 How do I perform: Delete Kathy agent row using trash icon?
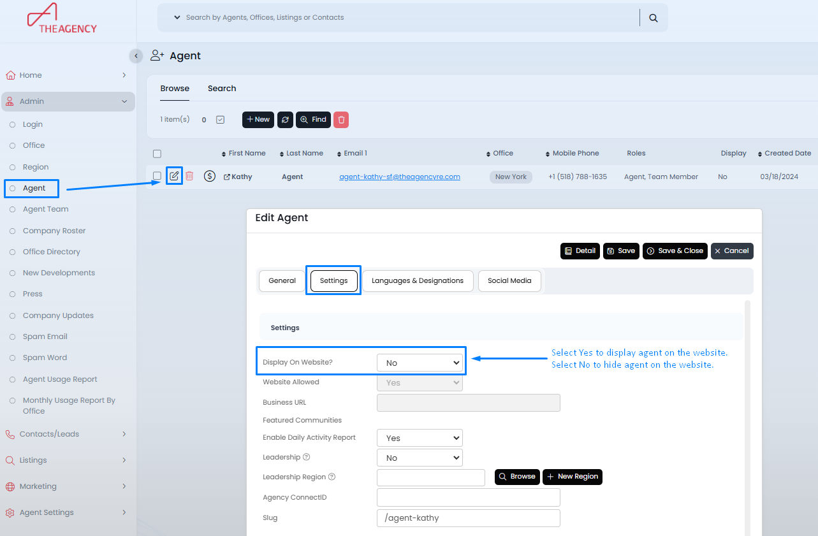[189, 176]
